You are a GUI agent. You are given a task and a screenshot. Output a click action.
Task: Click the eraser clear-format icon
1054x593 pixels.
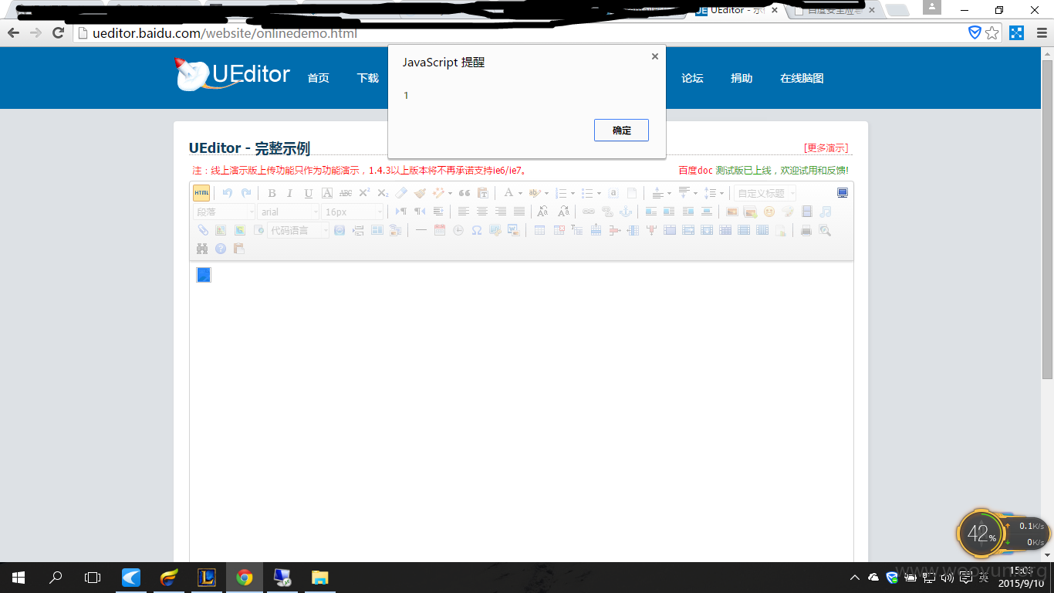pos(401,193)
